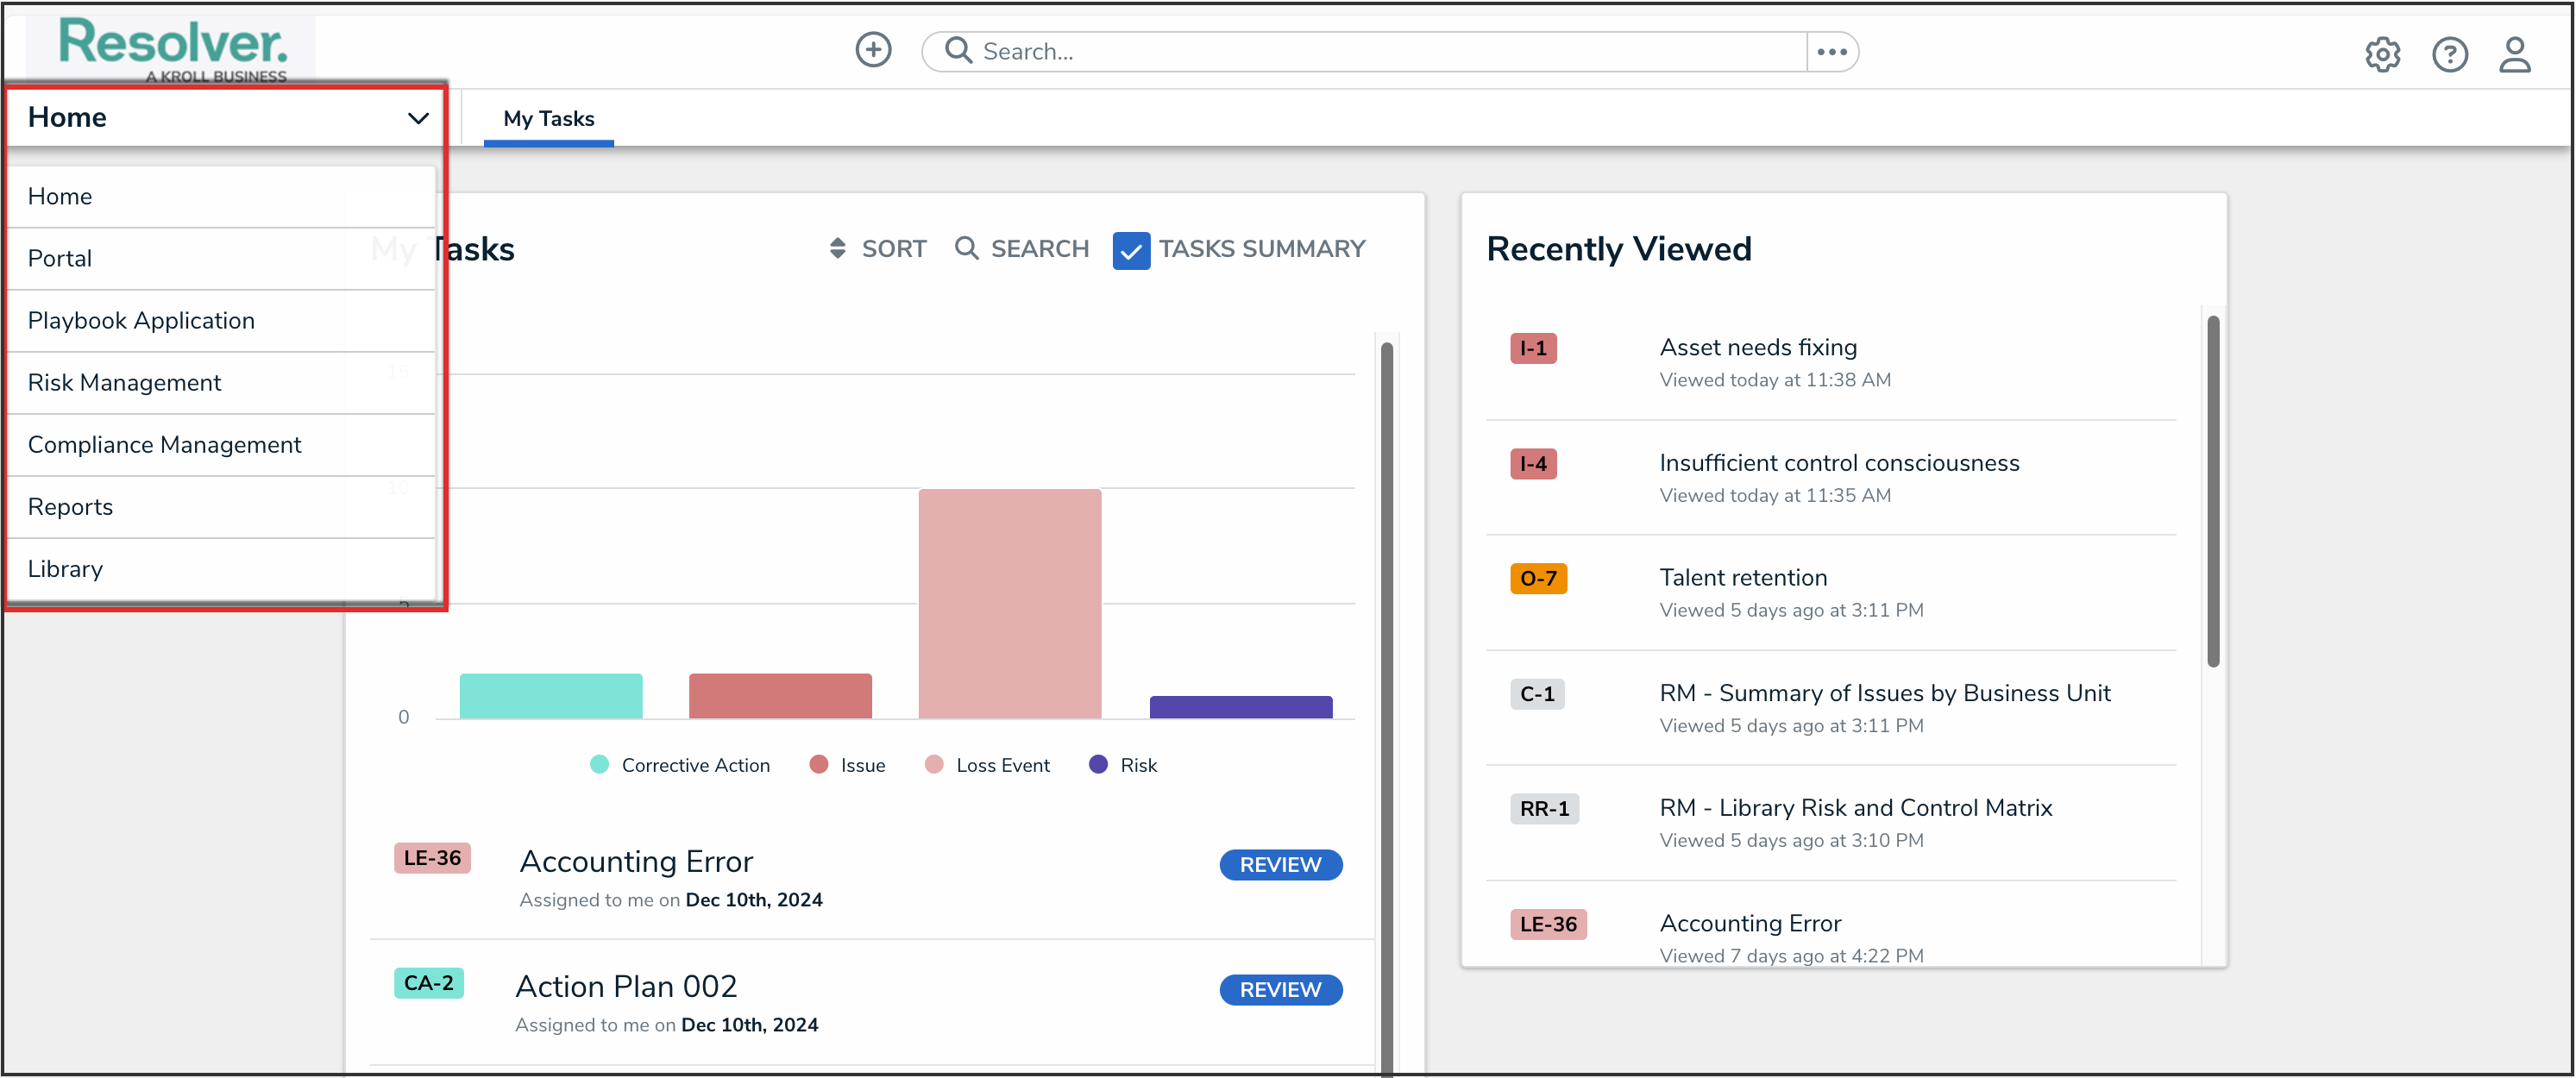The width and height of the screenshot is (2576, 1078).
Task: Click REVIEW for Accounting Error
Action: coord(1280,864)
